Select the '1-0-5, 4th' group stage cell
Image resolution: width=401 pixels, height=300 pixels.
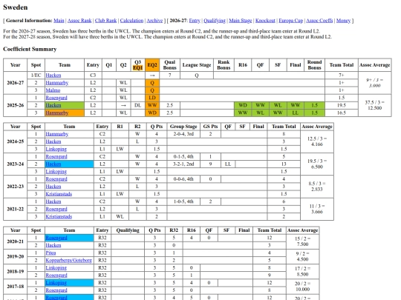pyautogui.click(x=183, y=201)
